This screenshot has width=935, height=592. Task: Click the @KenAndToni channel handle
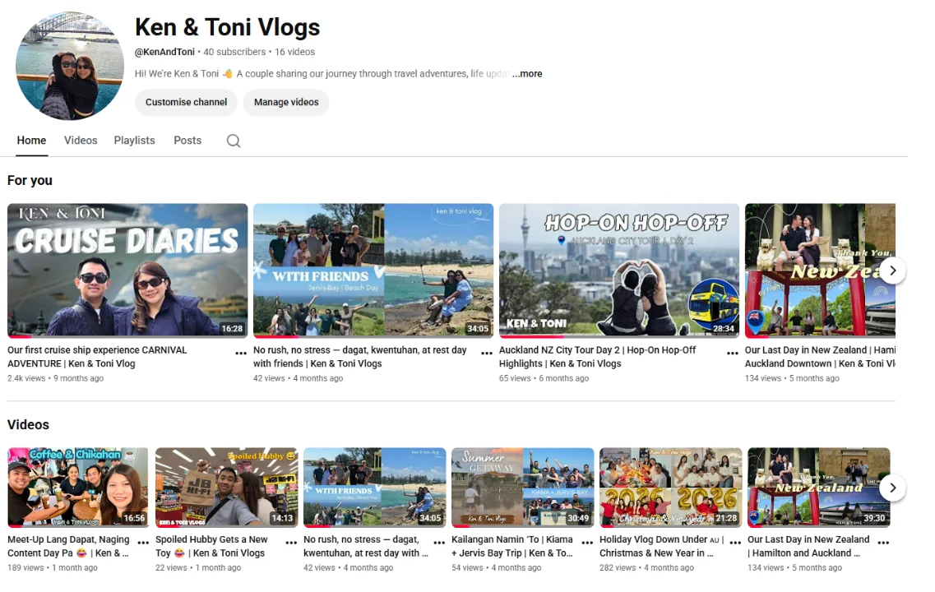[164, 52]
